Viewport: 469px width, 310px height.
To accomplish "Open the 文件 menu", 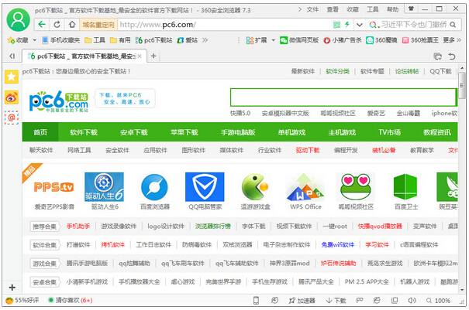I will pyautogui.click(x=312, y=9).
